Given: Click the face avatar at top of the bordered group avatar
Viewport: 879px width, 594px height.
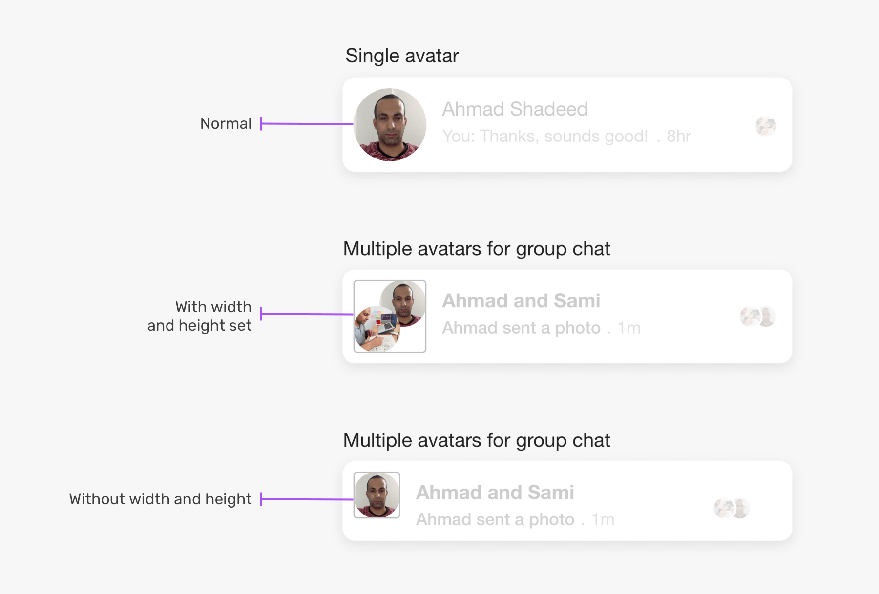Looking at the screenshot, I should [403, 302].
